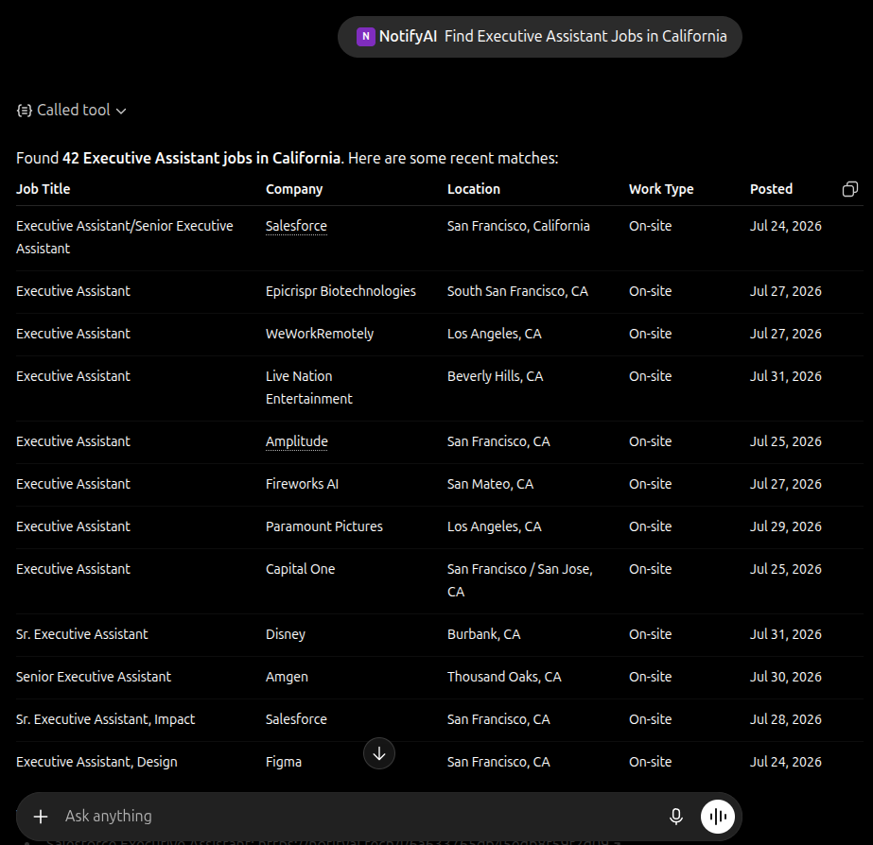Image resolution: width=873 pixels, height=845 pixels.
Task: Expand the Called tool chevron
Action: click(x=121, y=112)
